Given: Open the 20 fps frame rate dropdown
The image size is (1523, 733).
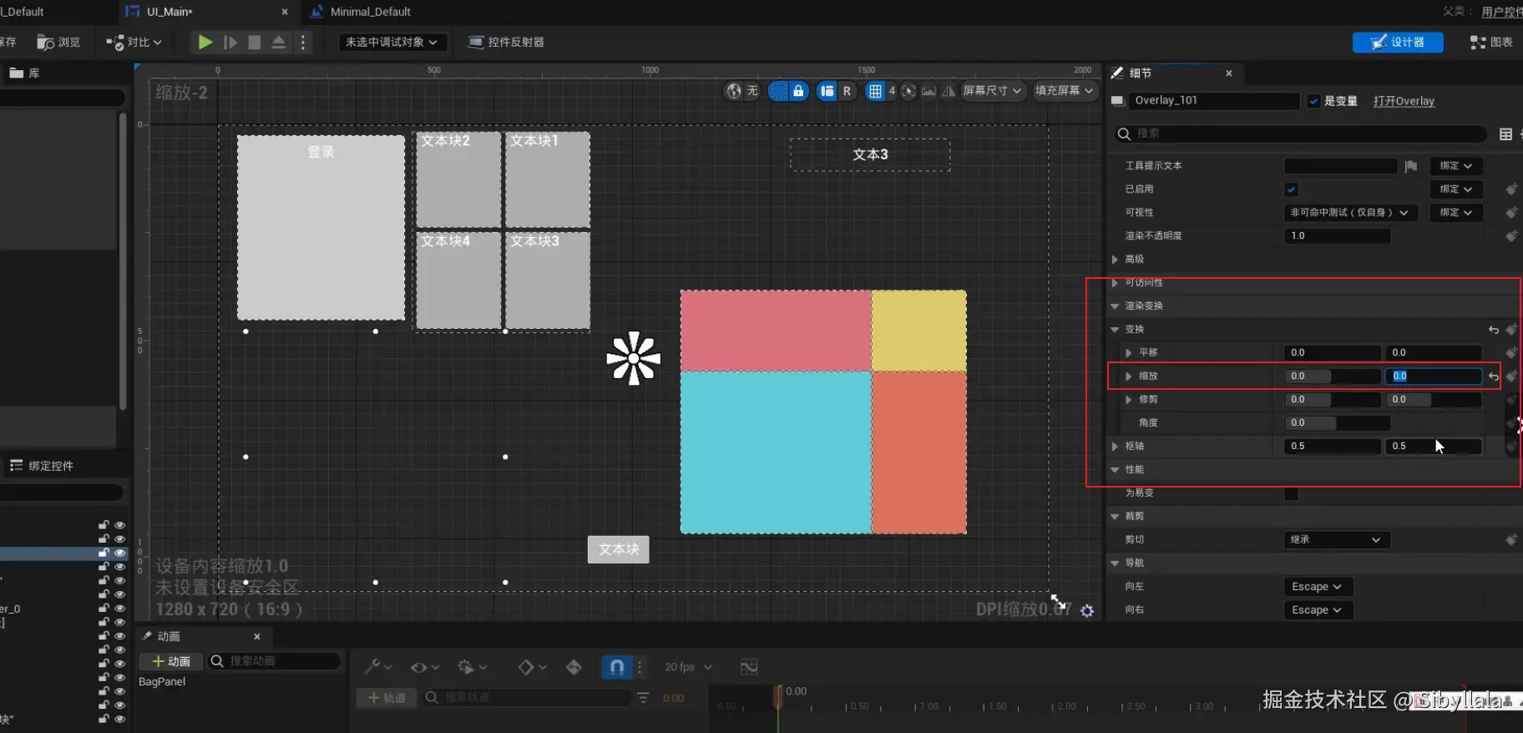Looking at the screenshot, I should [689, 667].
